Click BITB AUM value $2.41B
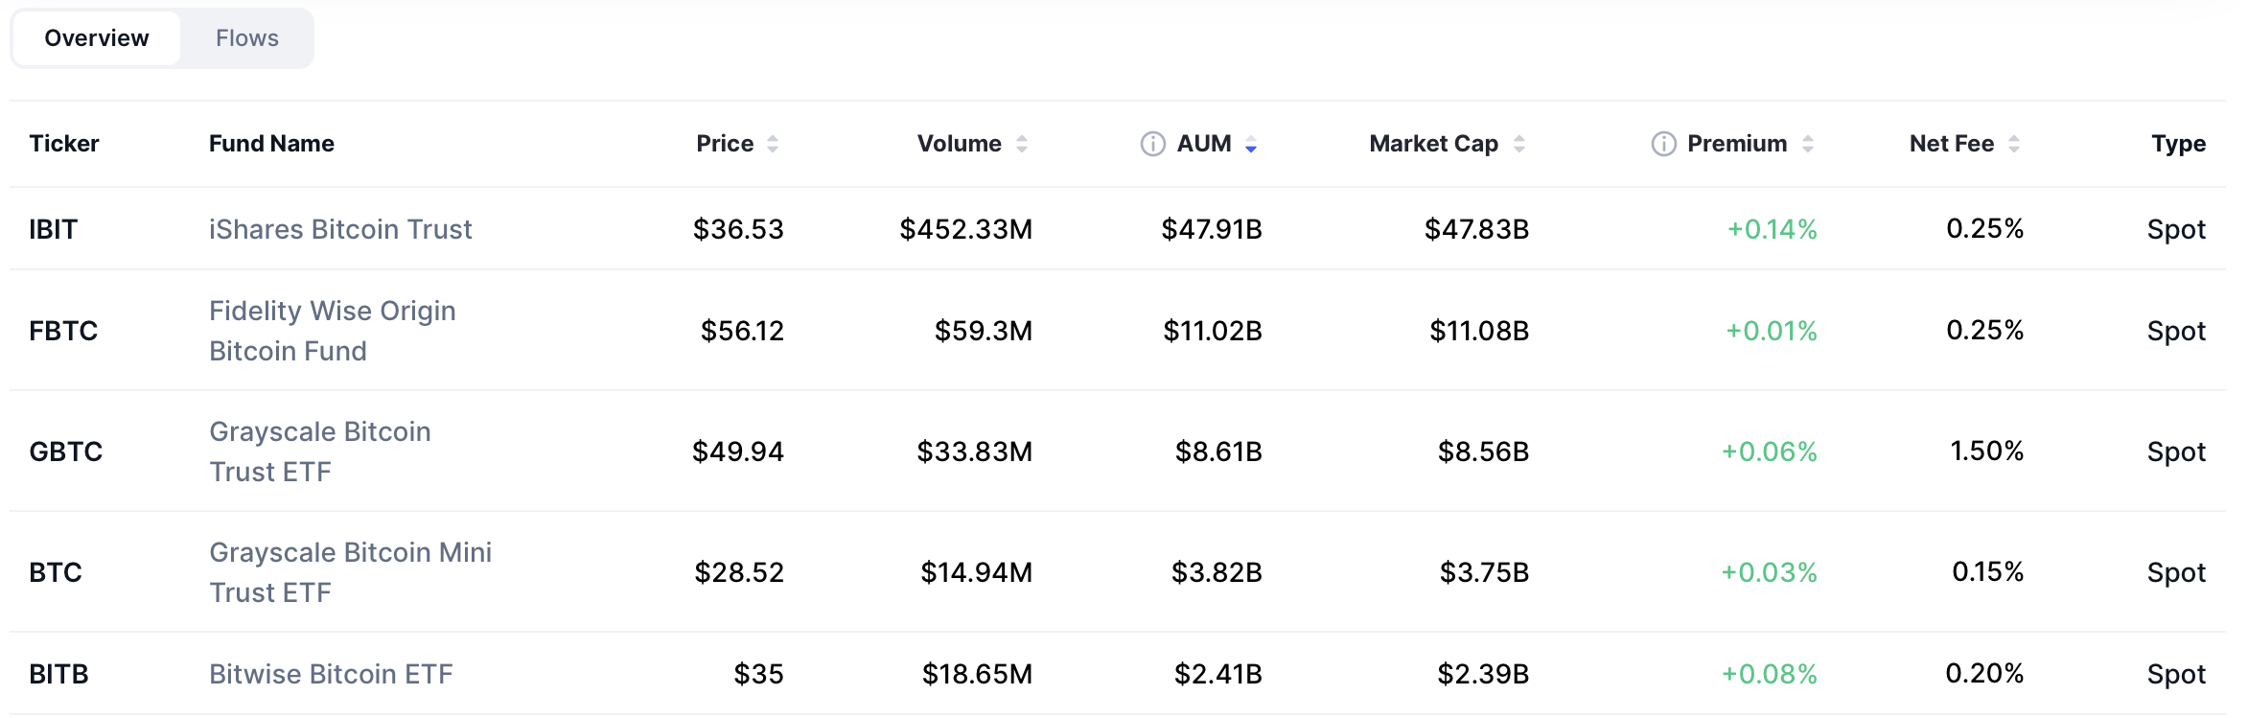 [1218, 674]
